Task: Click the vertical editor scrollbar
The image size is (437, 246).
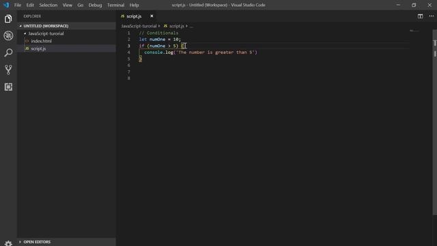Action: pos(434,123)
